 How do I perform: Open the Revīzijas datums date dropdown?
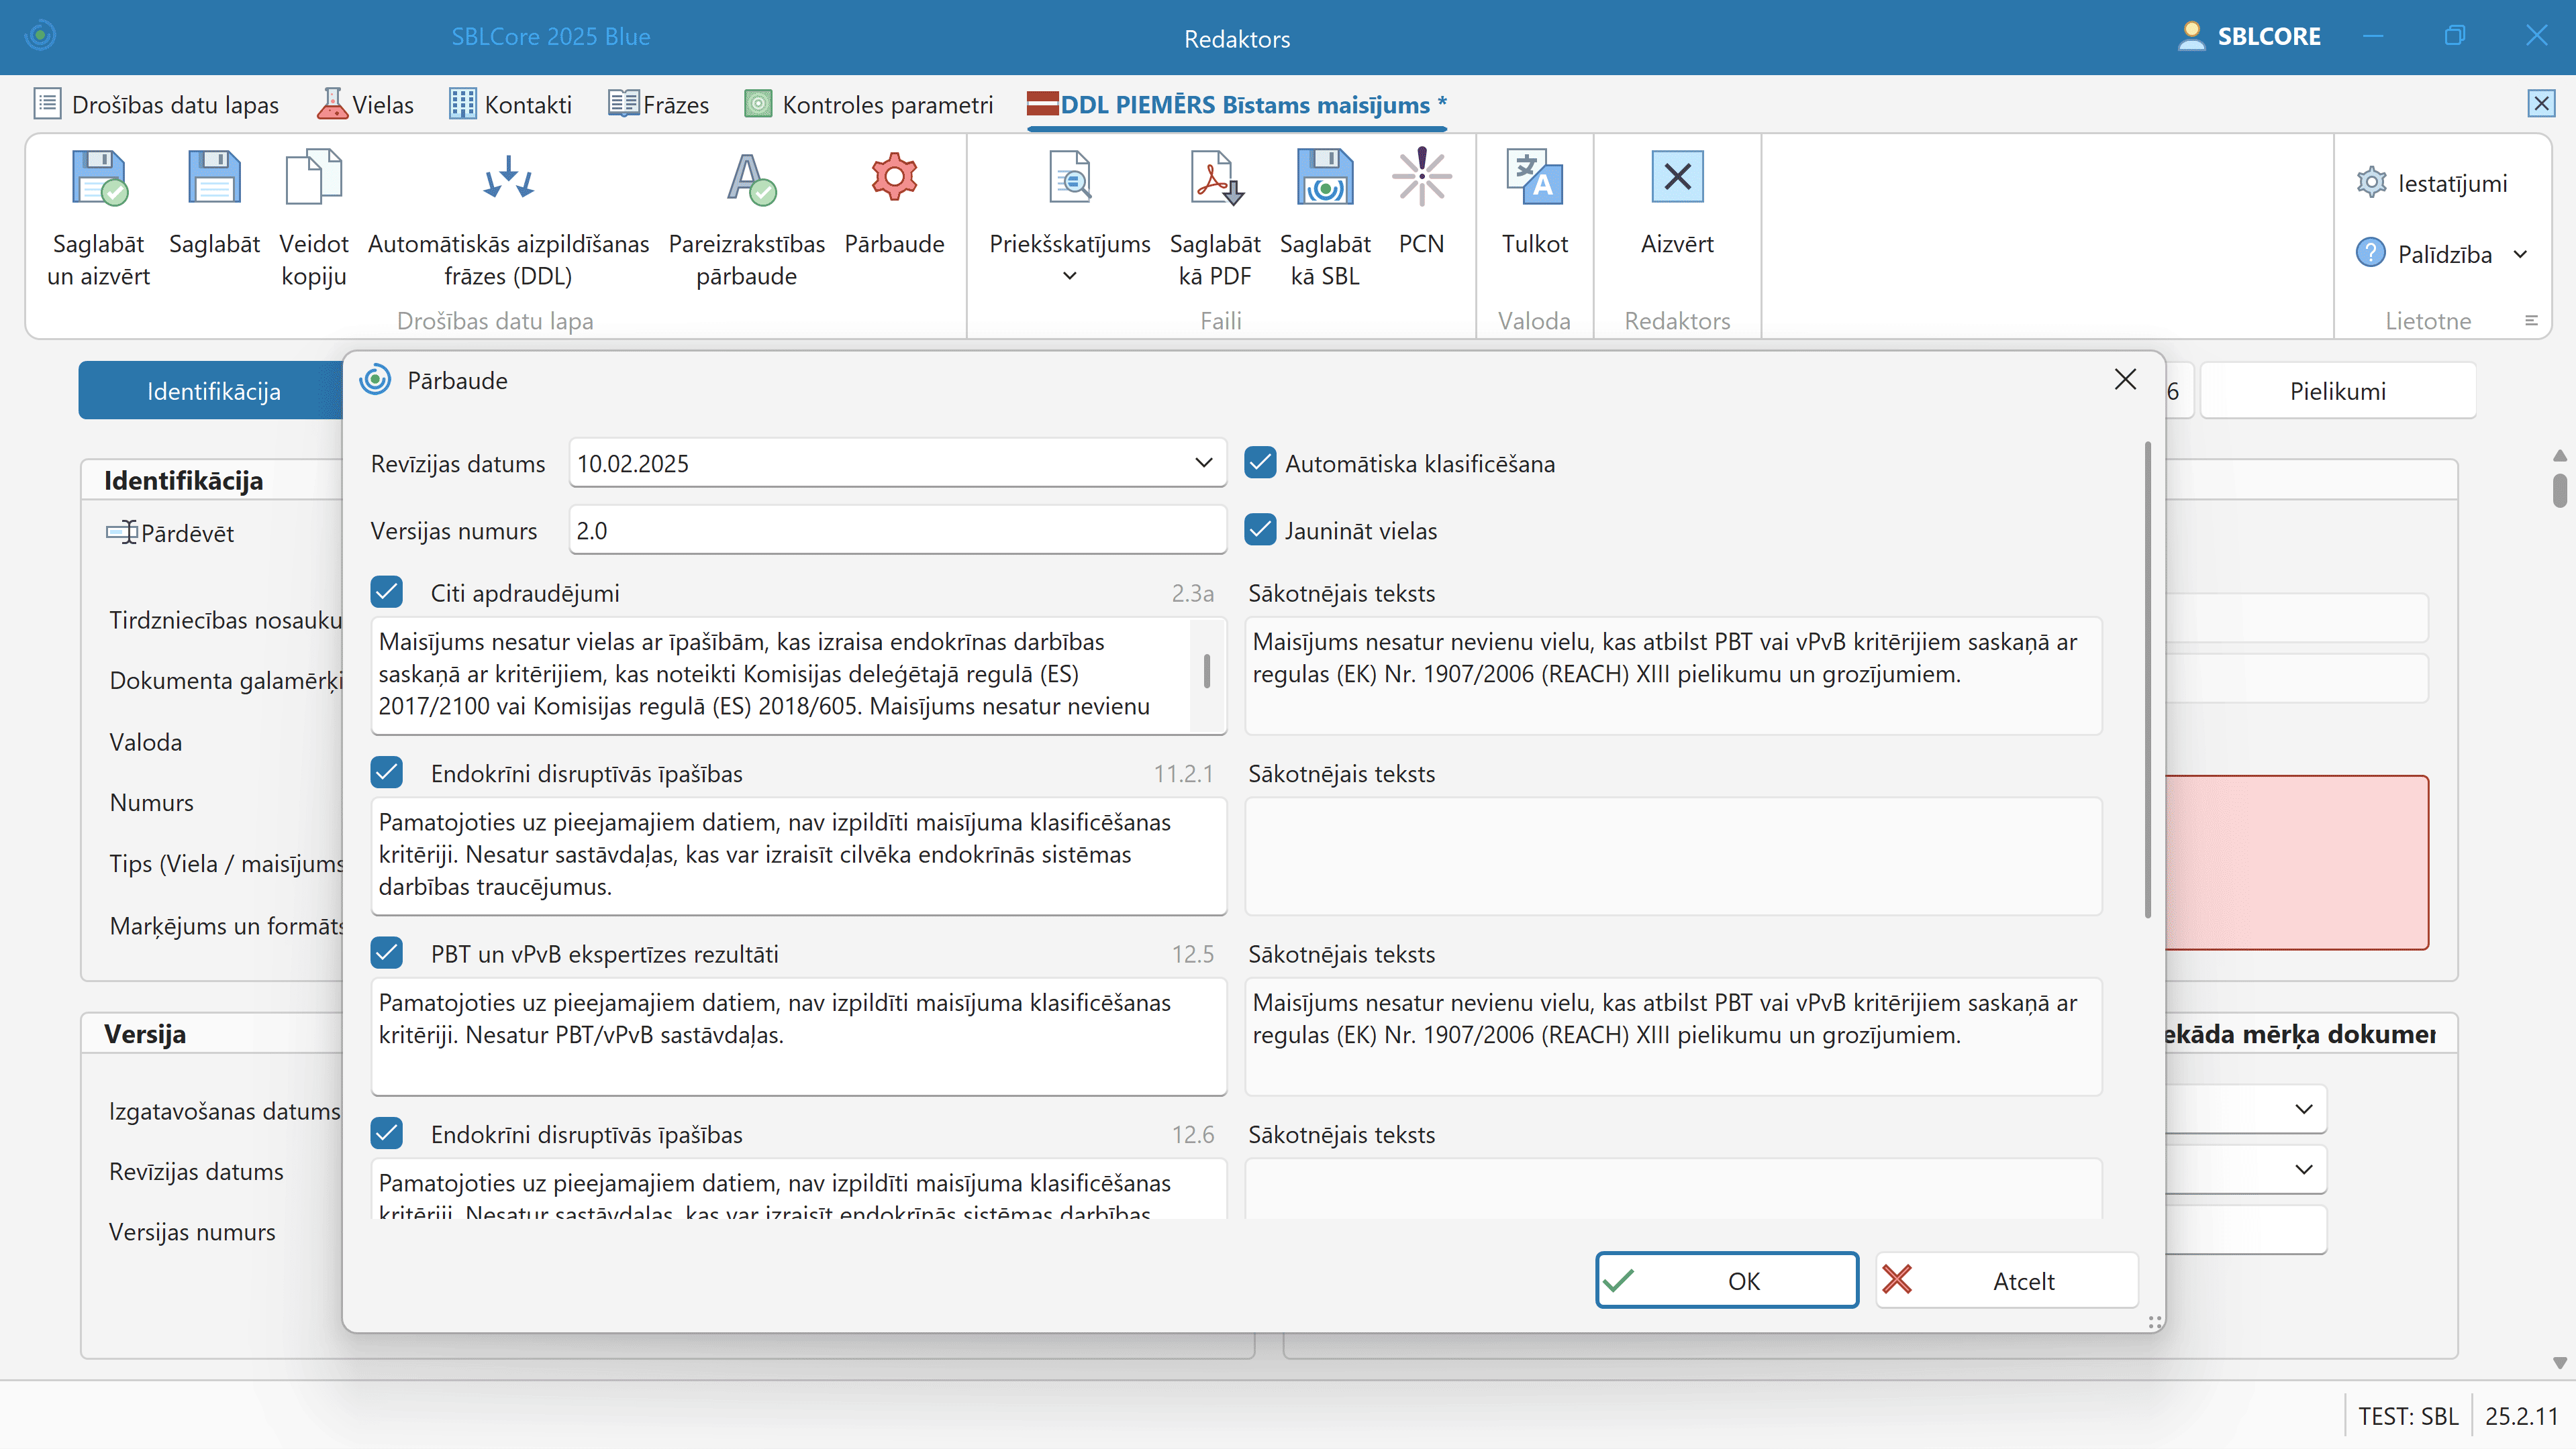(1203, 463)
